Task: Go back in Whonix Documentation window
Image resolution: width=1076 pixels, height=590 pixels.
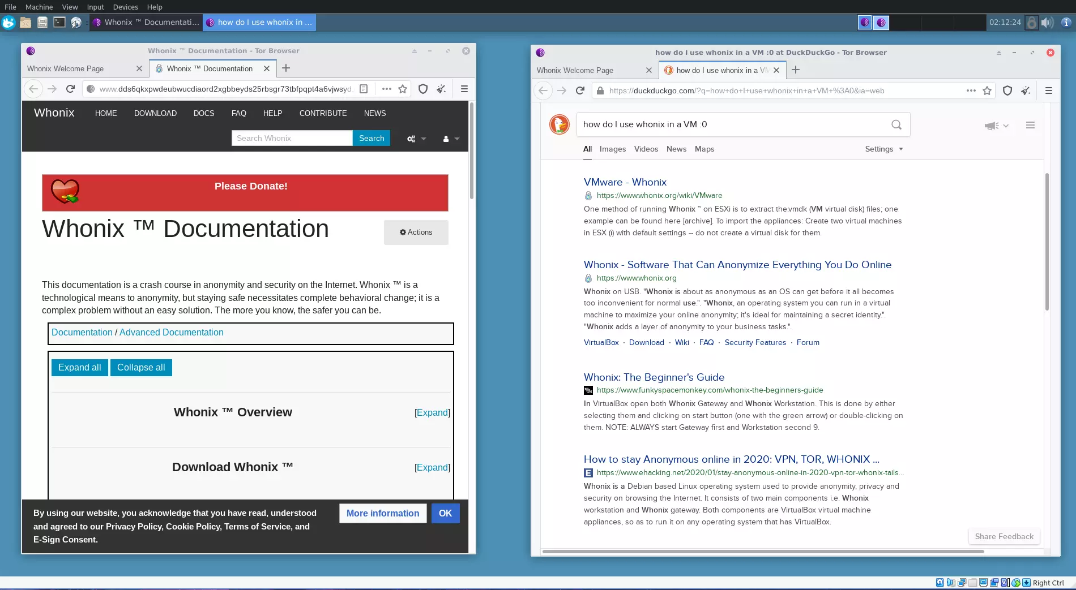Action: 33,89
